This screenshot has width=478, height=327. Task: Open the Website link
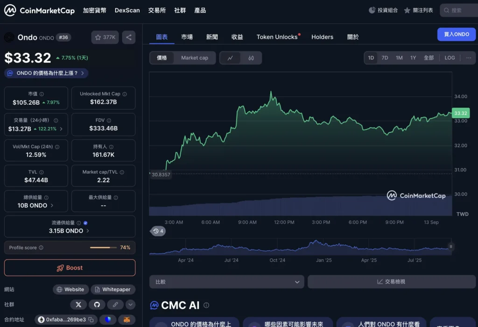point(70,290)
